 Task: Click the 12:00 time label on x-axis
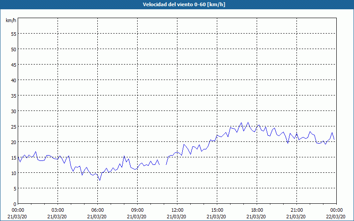coord(177,210)
